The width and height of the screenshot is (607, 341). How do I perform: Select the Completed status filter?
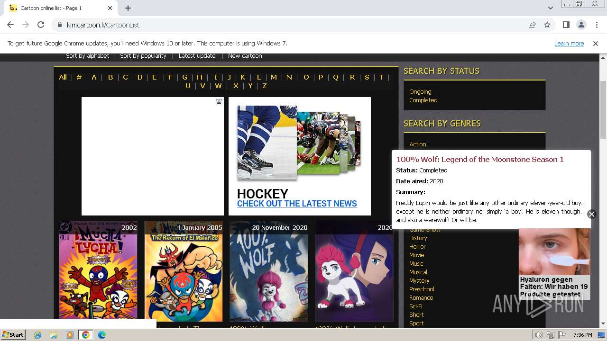[x=423, y=100]
